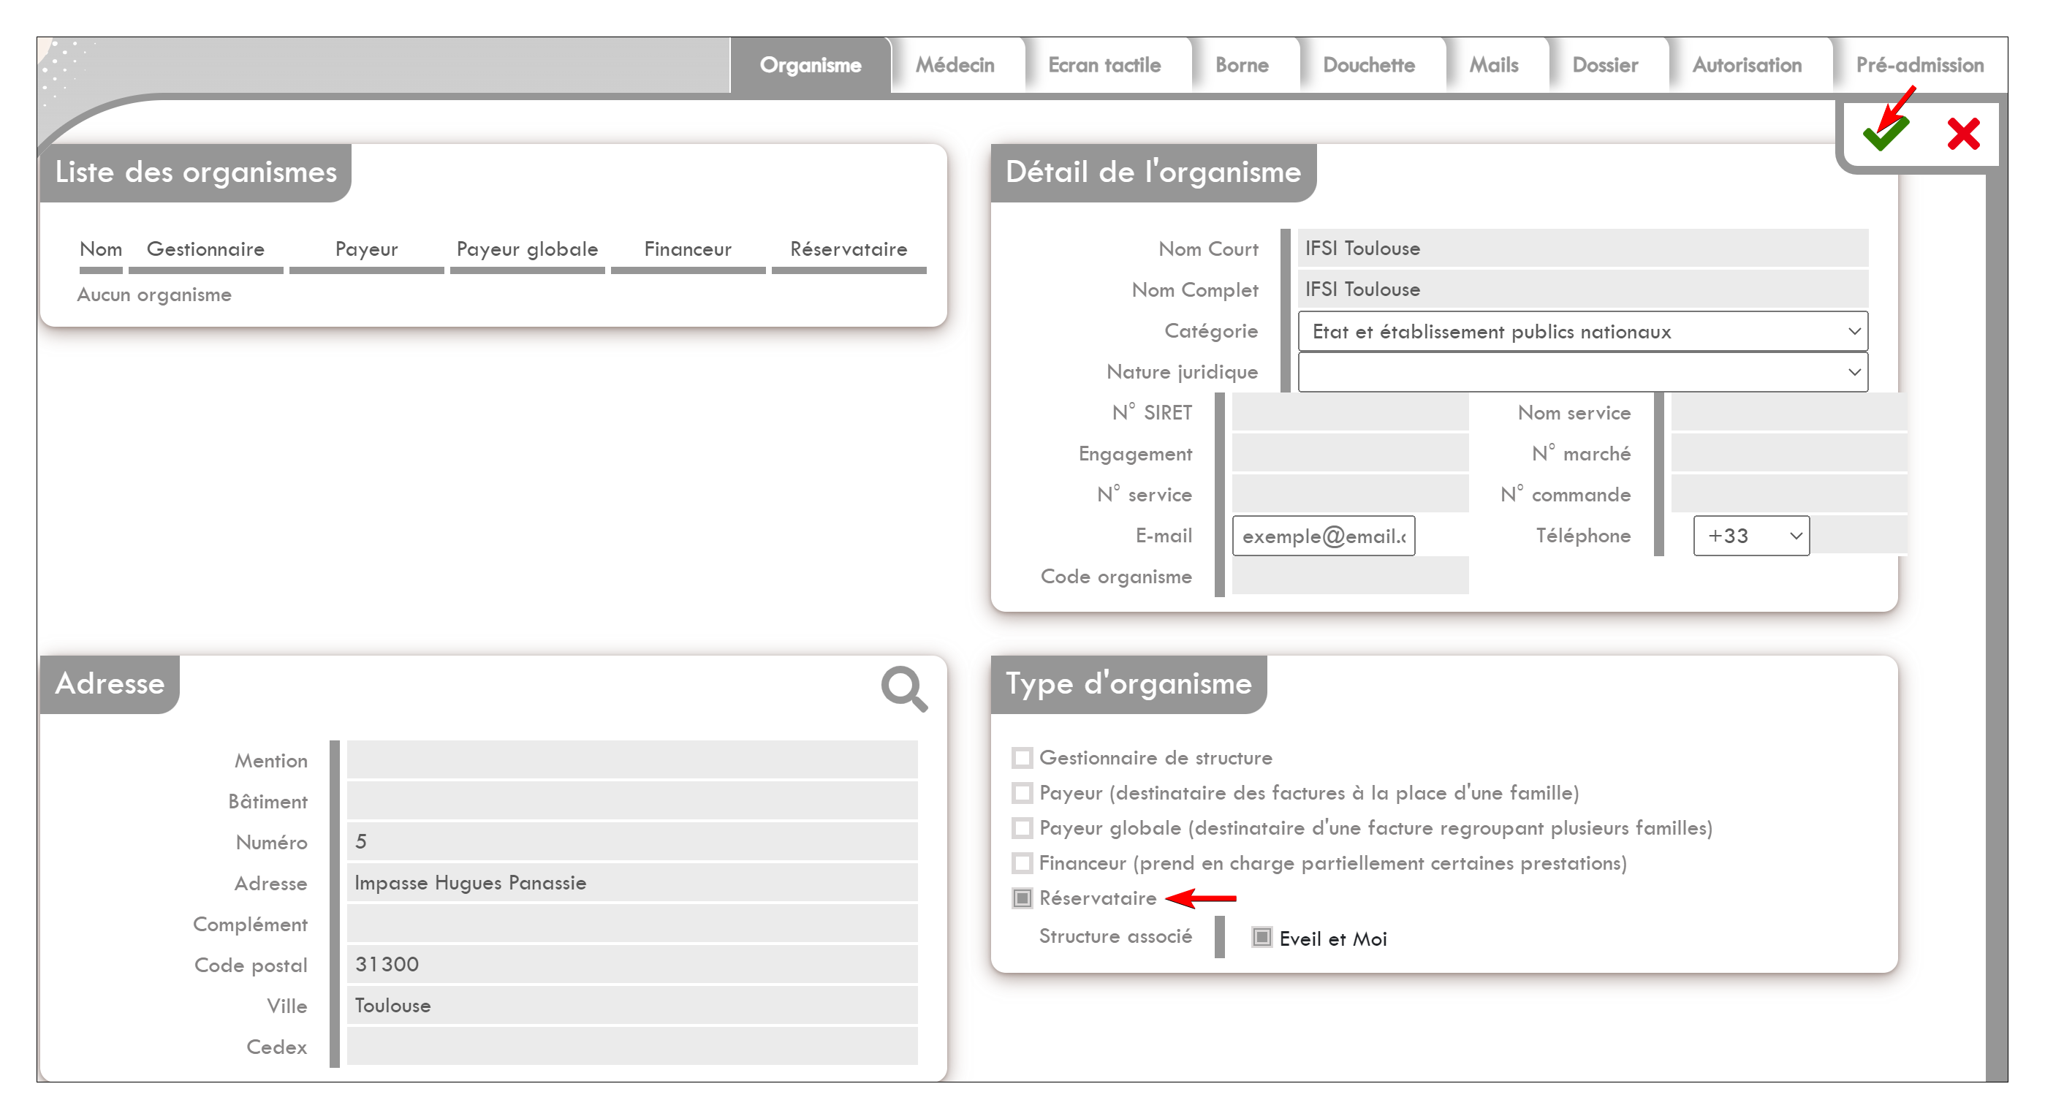Click the Payeur globale column header

point(527,249)
